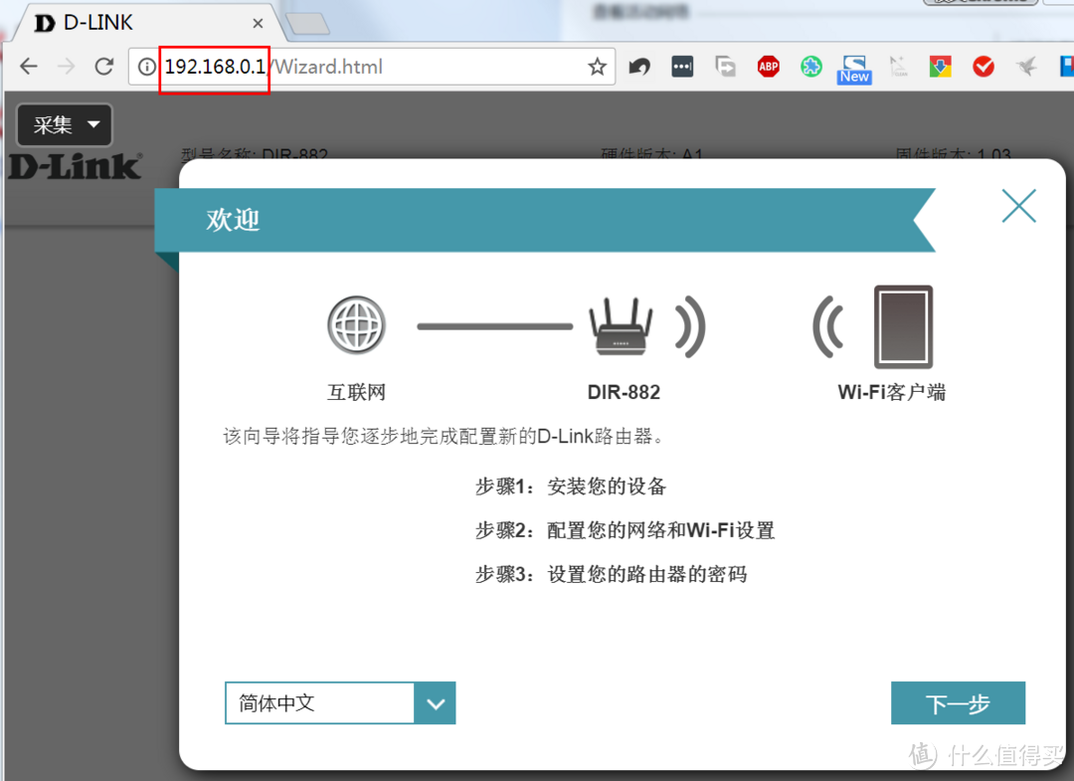
Task: Click 步骤3: 设置您的路由器的密码 text
Action: [x=612, y=574]
